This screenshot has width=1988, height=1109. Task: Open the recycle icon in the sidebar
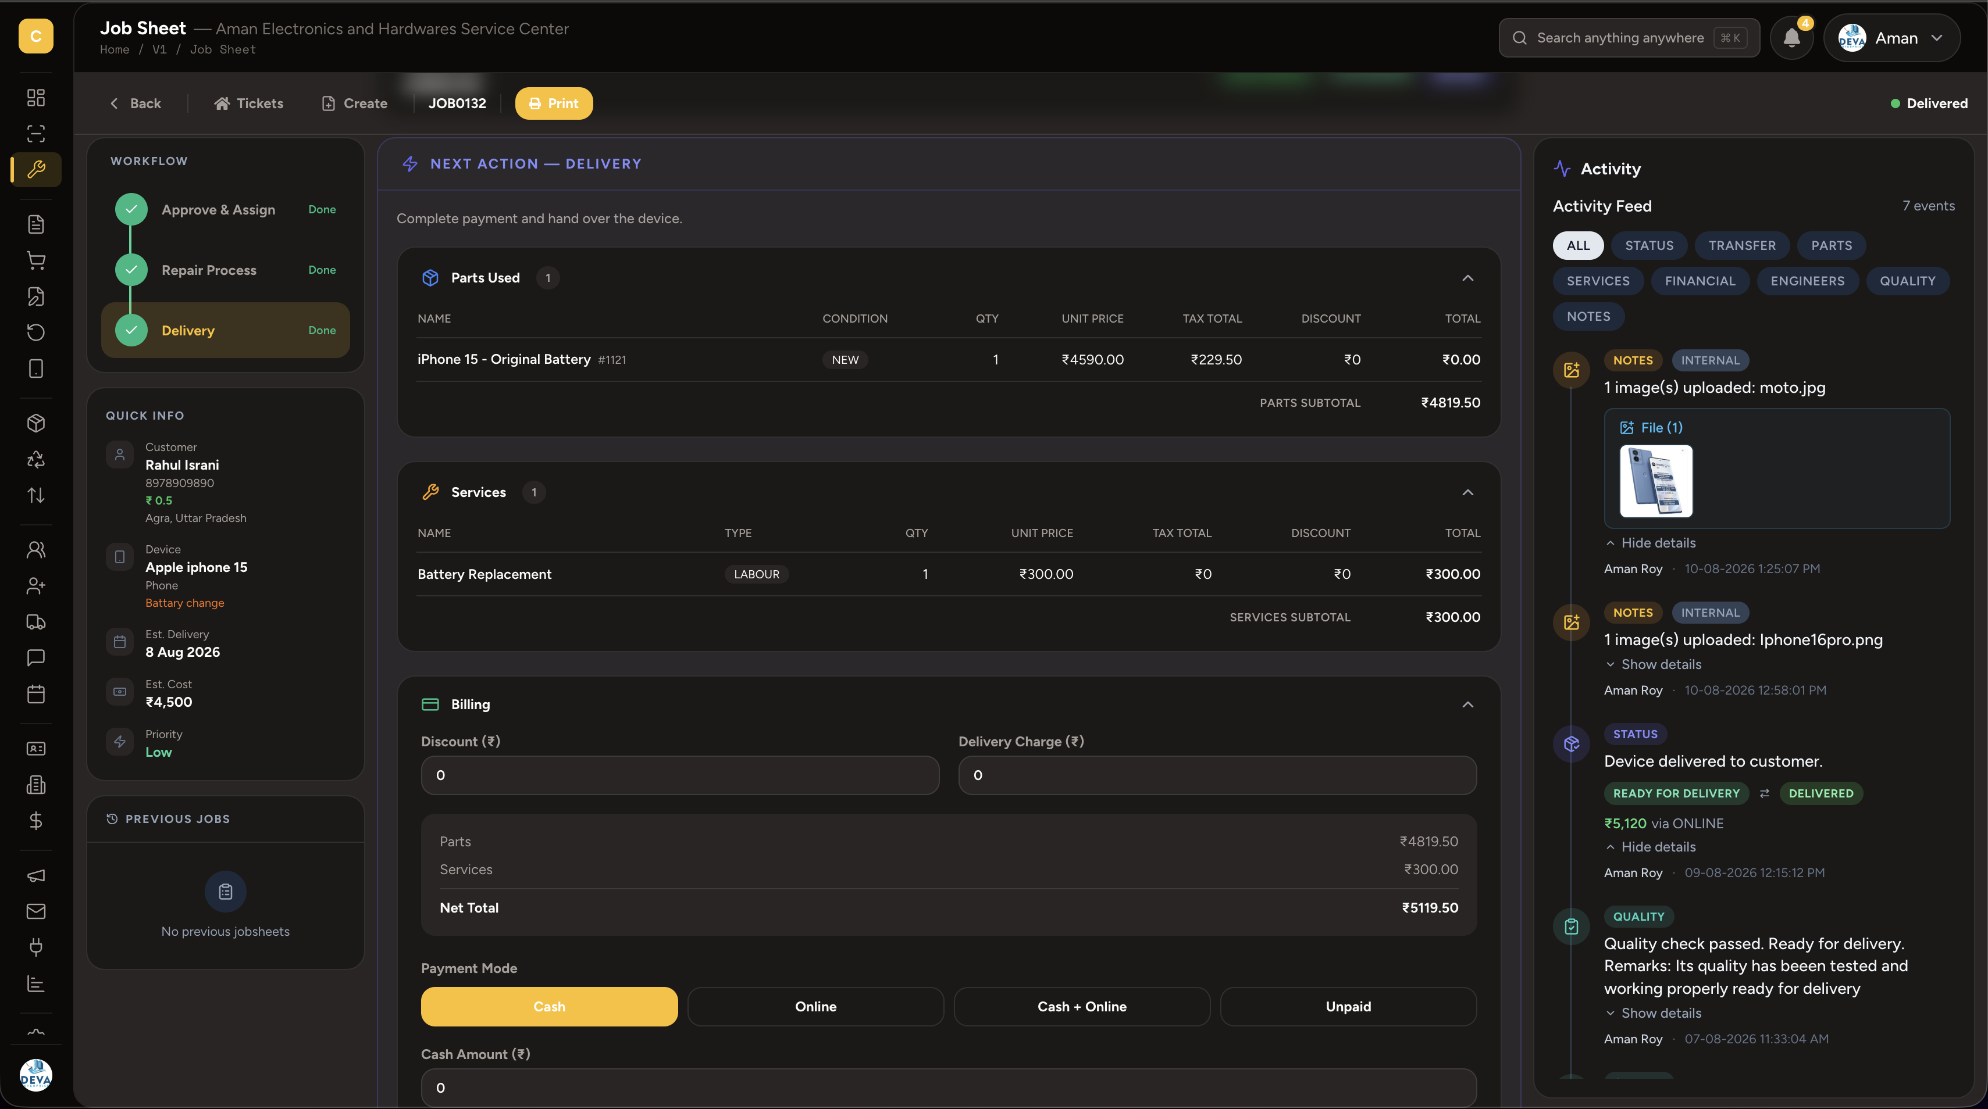tap(35, 459)
